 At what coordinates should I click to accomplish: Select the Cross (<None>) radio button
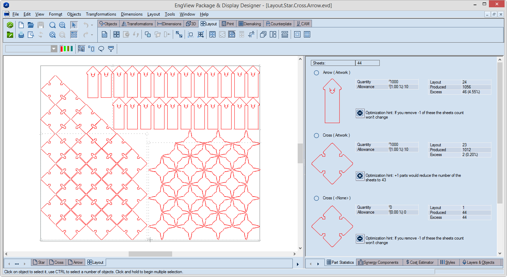(x=316, y=198)
